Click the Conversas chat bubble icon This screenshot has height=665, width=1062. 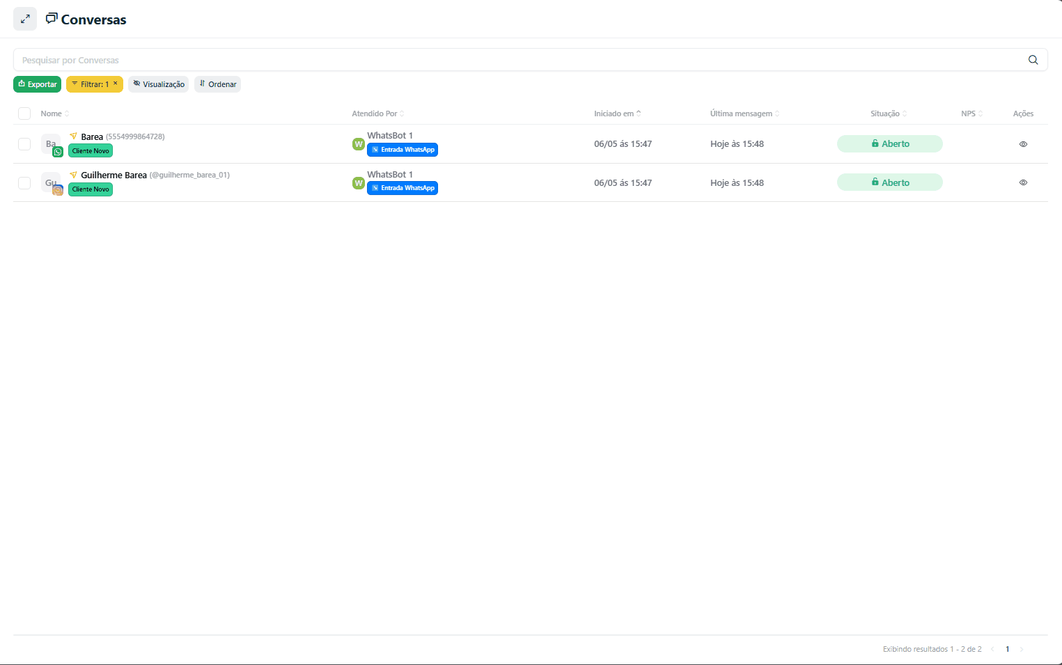click(x=52, y=18)
